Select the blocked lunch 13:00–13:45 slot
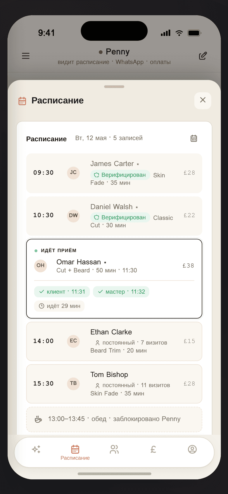The height and width of the screenshot is (494, 228). coord(114,419)
